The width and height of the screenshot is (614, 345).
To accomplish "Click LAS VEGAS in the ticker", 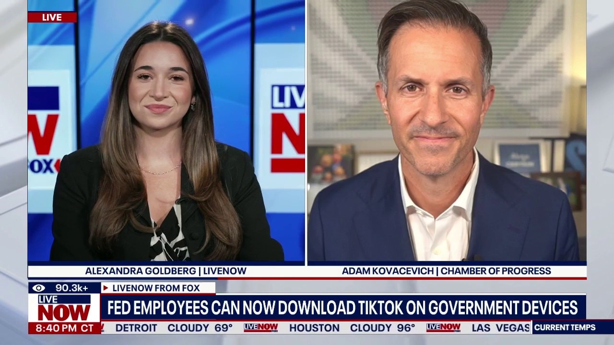I will 501,328.
